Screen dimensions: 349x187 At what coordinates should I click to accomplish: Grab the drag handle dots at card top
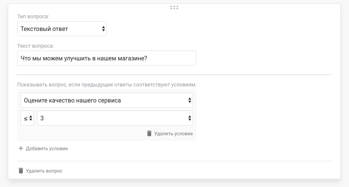click(x=174, y=7)
